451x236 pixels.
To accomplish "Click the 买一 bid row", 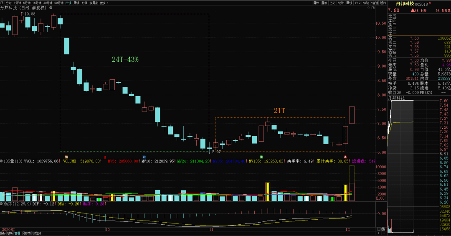I will click(x=419, y=38).
